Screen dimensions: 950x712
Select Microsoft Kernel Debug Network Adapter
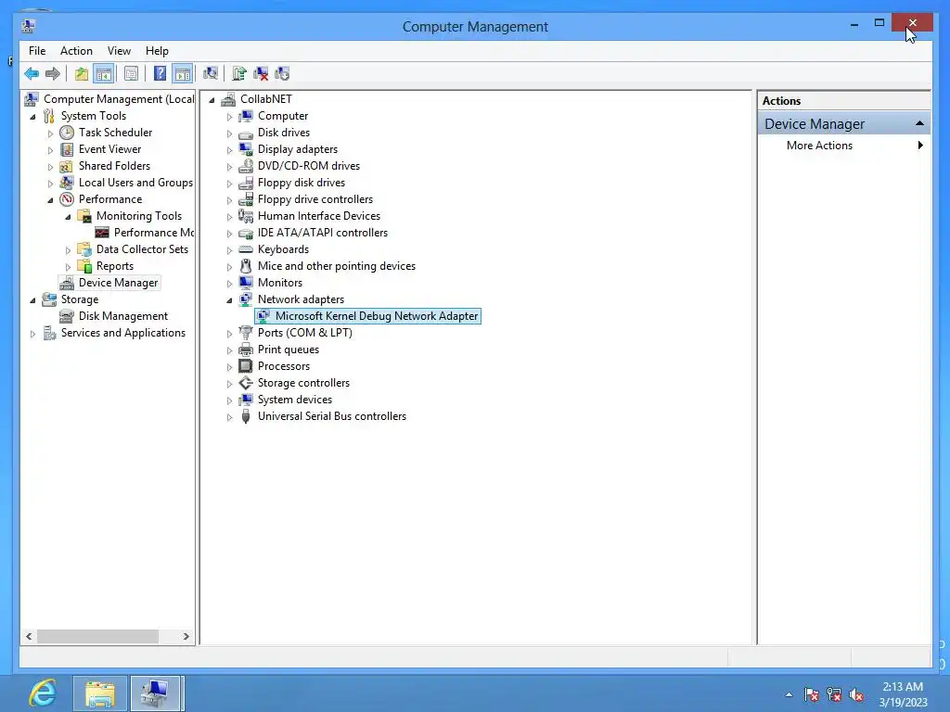[377, 316]
